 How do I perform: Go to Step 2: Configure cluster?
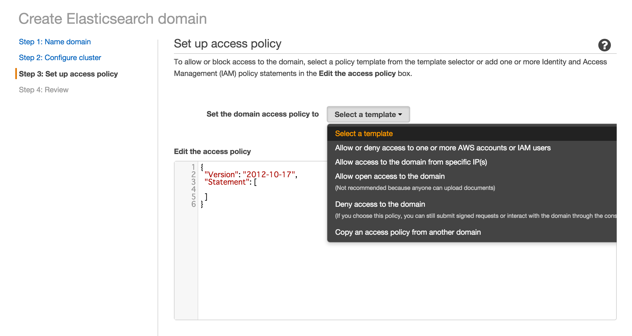(60, 57)
